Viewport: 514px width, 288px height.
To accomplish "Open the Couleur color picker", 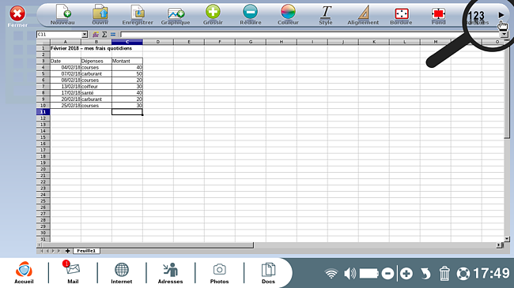I will coord(288,15).
